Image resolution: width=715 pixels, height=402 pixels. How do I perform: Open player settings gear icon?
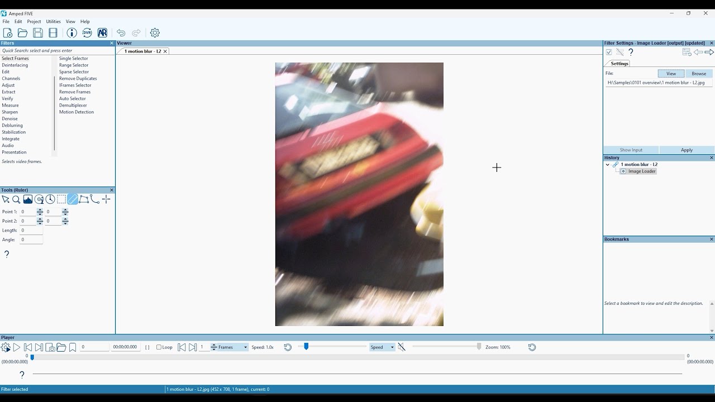coord(6,347)
